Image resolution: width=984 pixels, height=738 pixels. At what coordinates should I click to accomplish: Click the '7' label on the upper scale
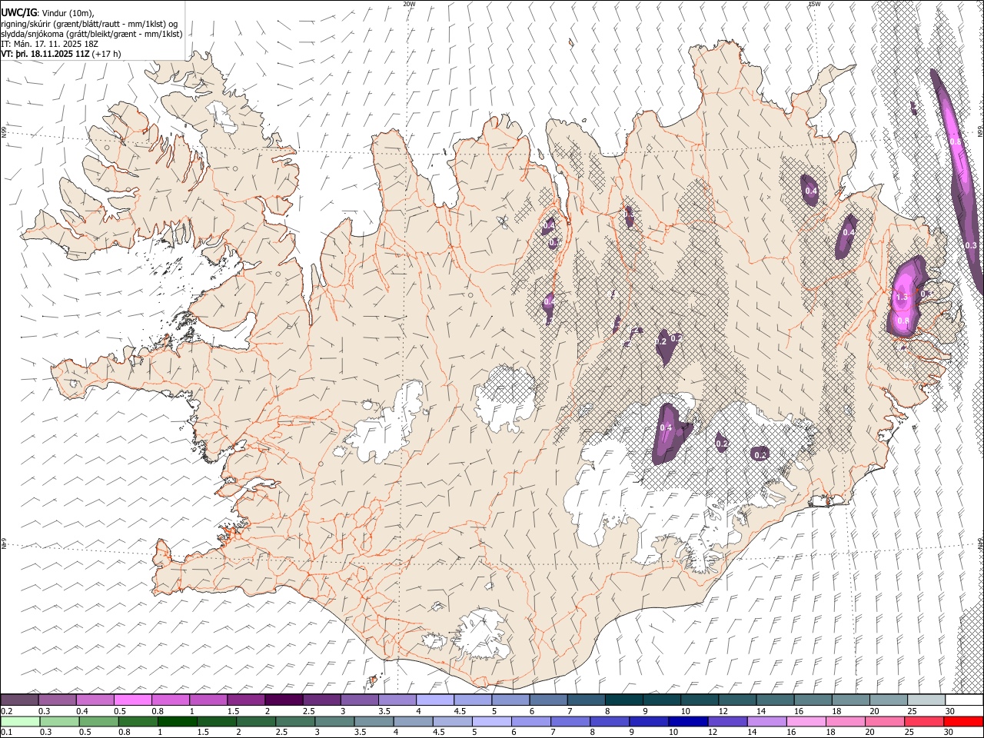tap(570, 711)
